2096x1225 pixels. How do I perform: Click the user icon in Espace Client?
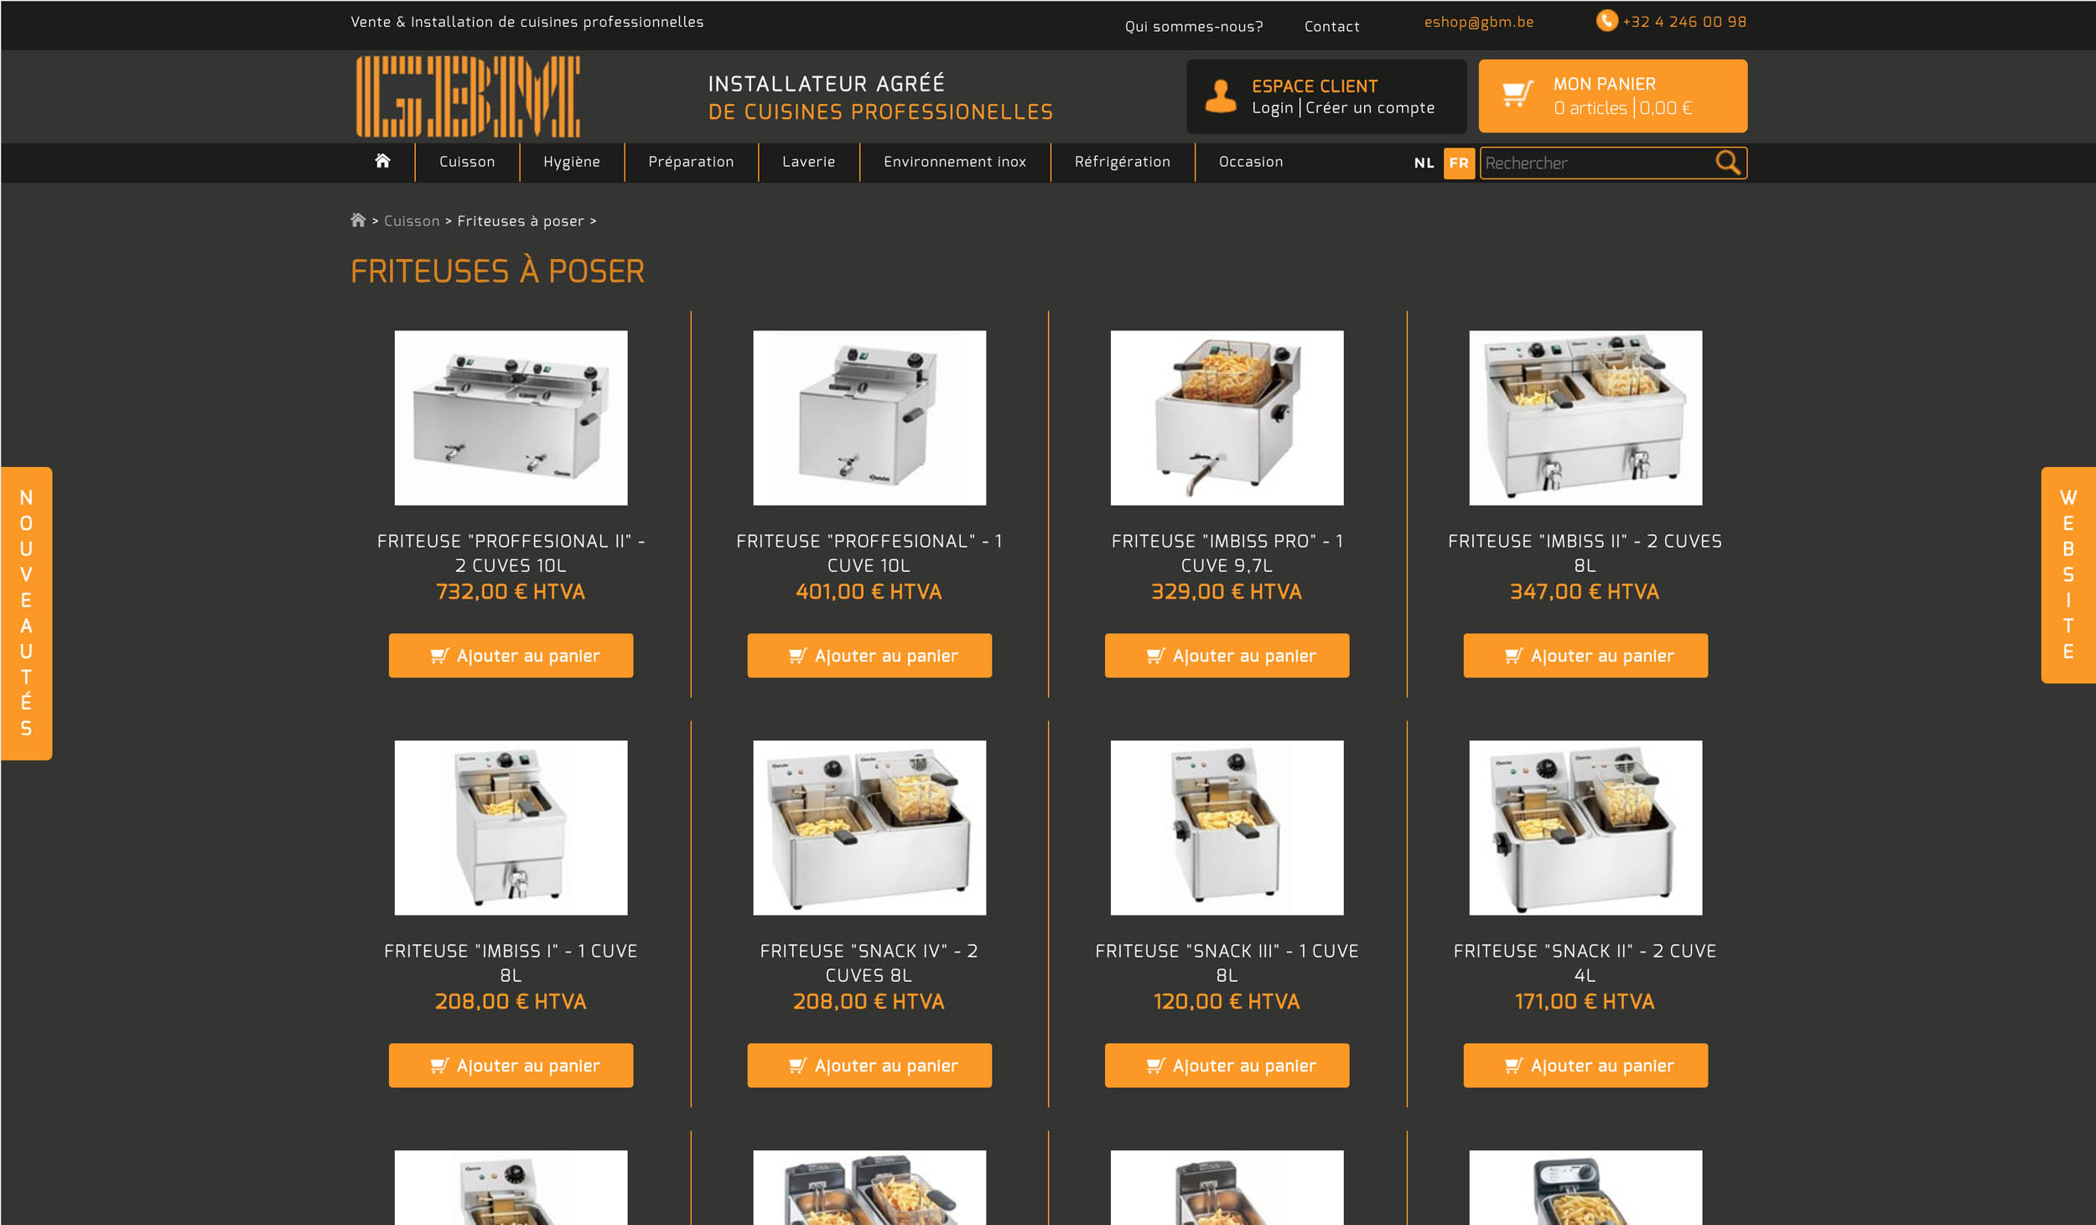pos(1220,96)
